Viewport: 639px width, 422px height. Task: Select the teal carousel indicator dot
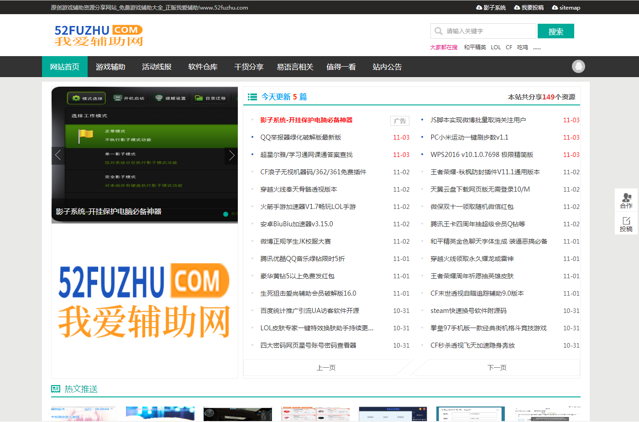pos(225,214)
